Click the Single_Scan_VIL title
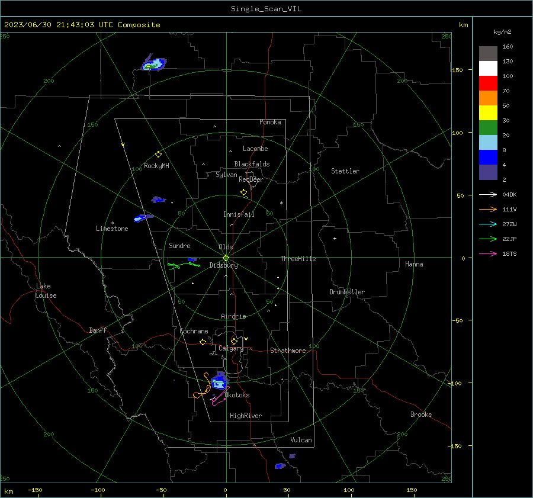This screenshot has height=498, width=533. coord(266,9)
